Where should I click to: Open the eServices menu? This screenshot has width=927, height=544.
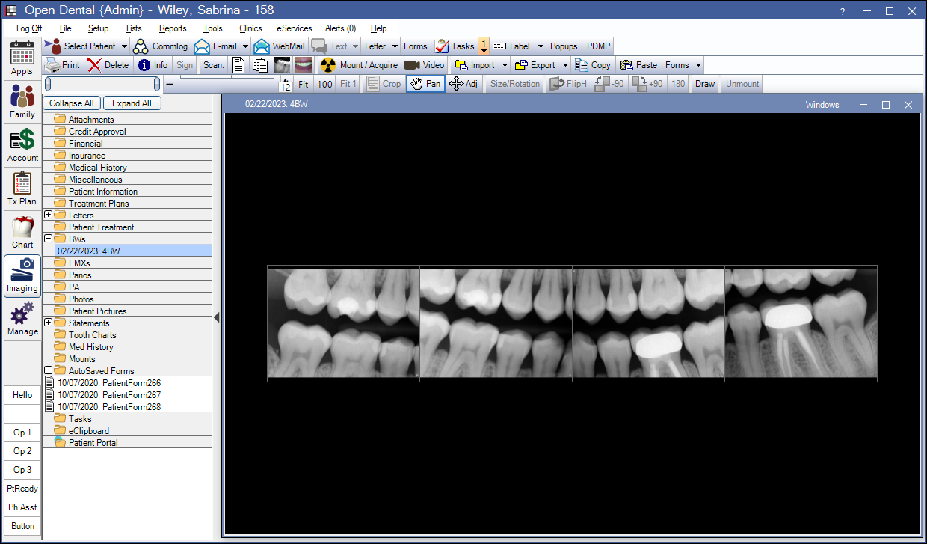[294, 28]
